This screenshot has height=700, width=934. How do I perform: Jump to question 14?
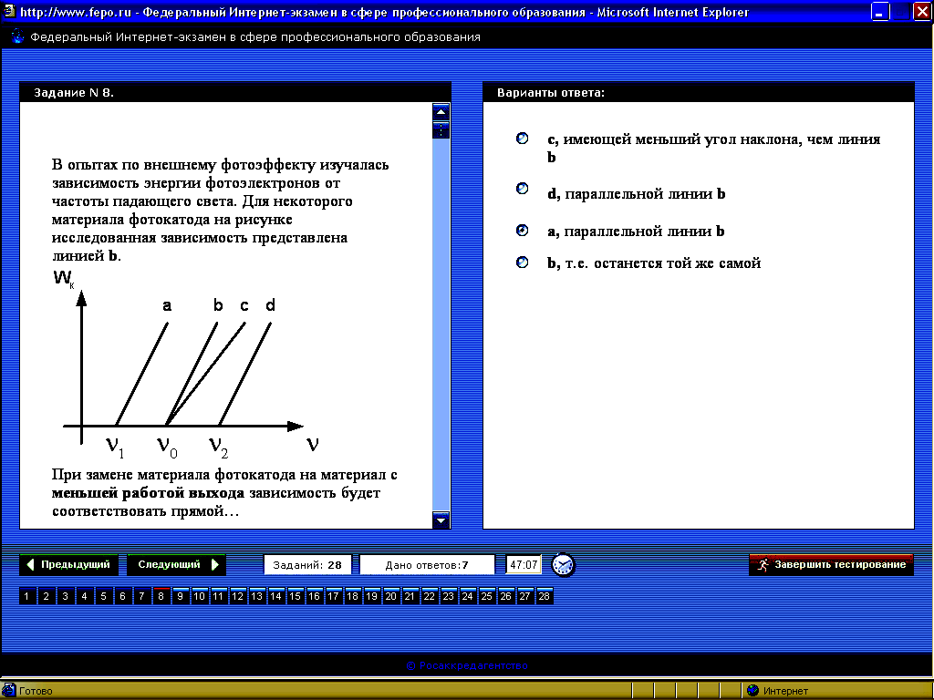(275, 596)
